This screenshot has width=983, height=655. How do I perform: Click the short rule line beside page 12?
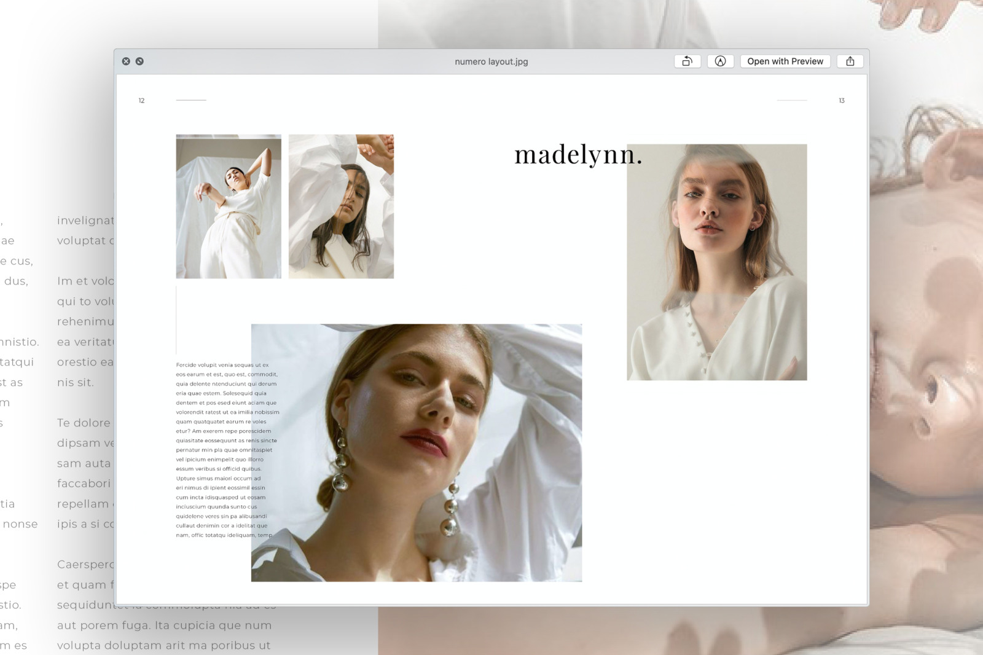(x=191, y=100)
